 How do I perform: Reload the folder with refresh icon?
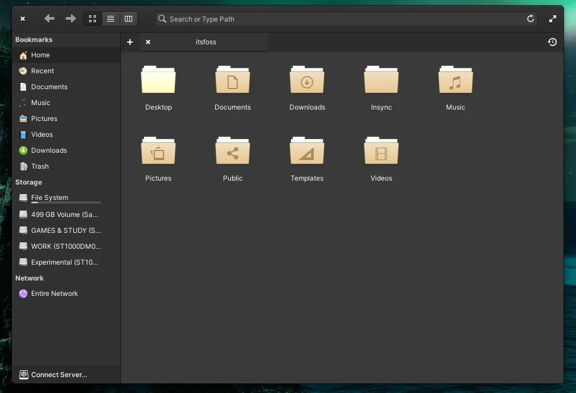tap(531, 19)
